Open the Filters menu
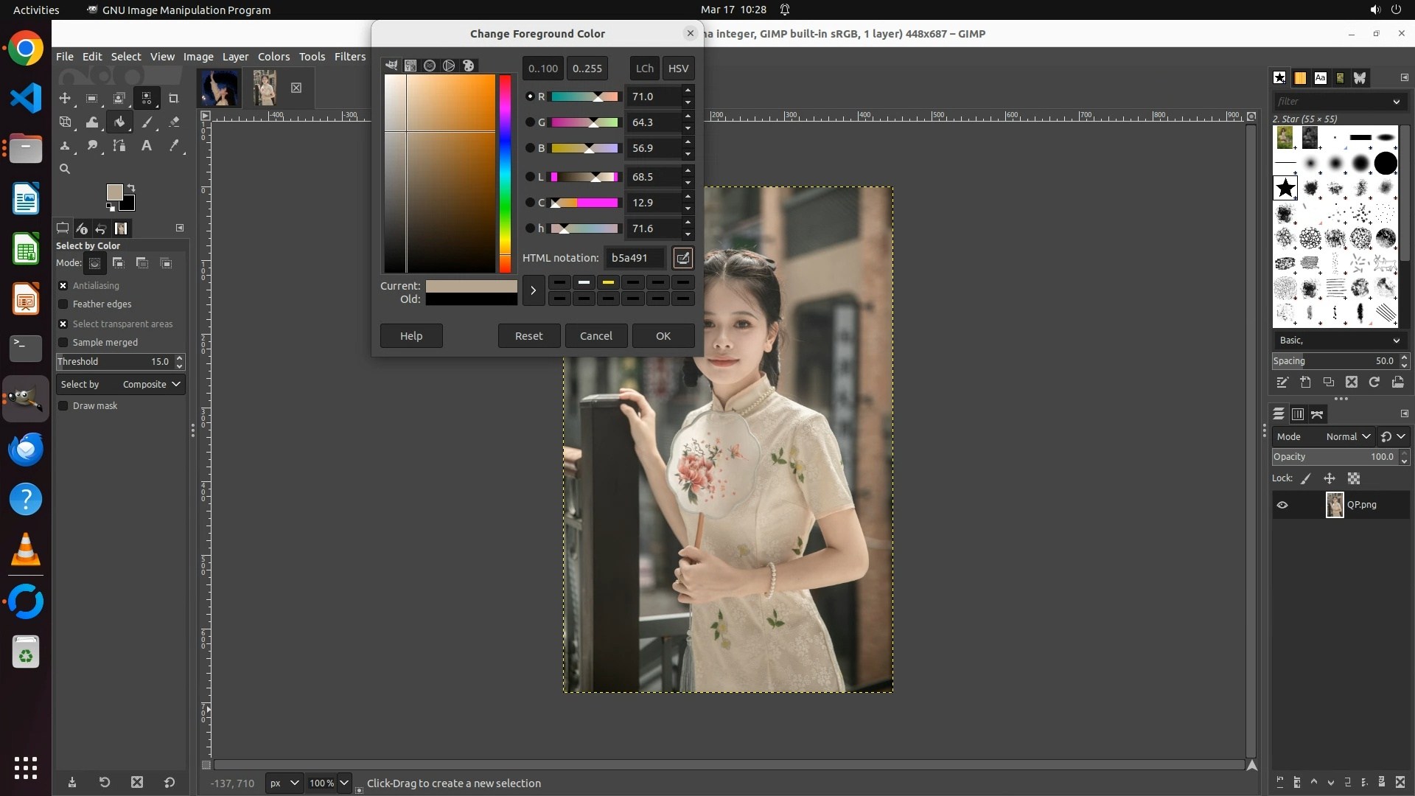 click(349, 57)
